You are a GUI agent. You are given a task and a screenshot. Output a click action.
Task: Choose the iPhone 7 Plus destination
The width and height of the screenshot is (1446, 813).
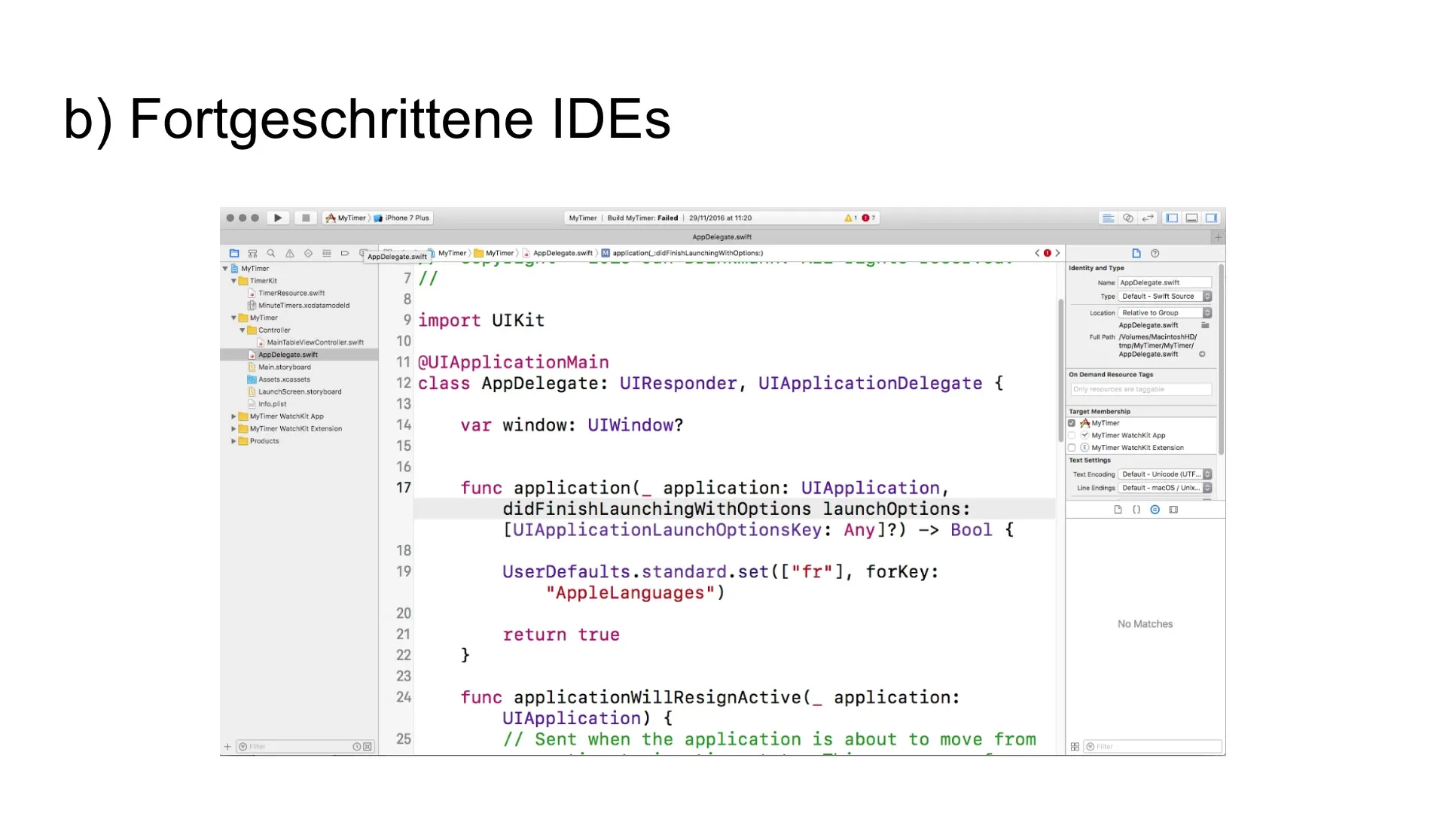pos(401,218)
